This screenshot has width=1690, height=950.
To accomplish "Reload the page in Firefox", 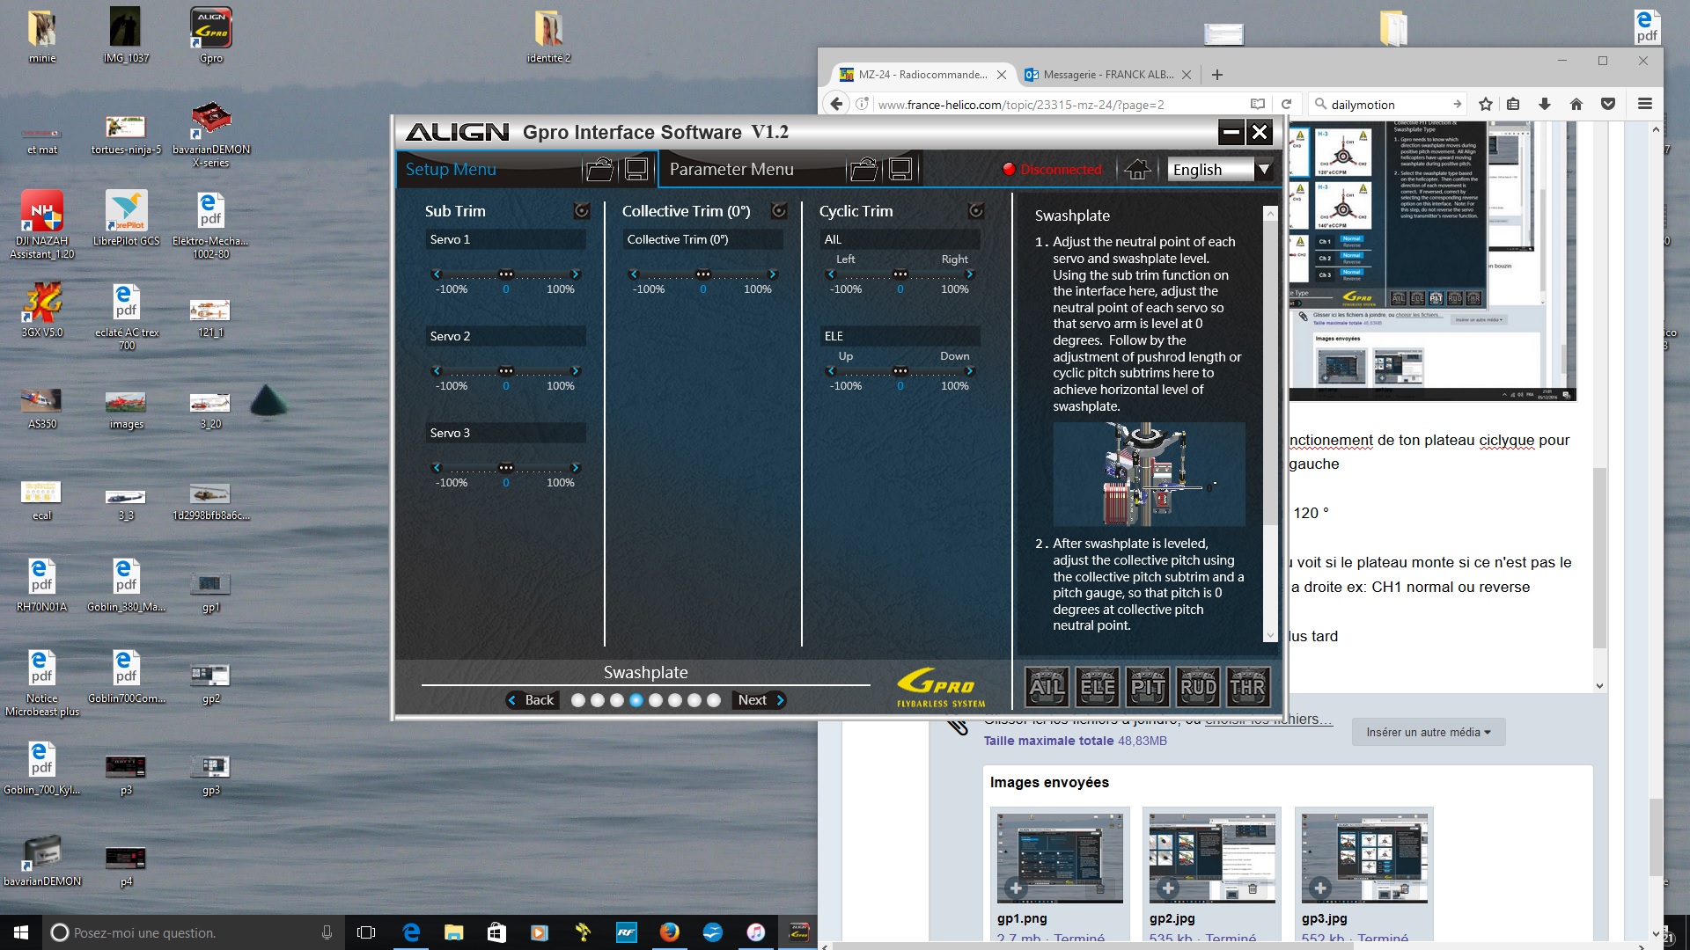I will click(1286, 104).
